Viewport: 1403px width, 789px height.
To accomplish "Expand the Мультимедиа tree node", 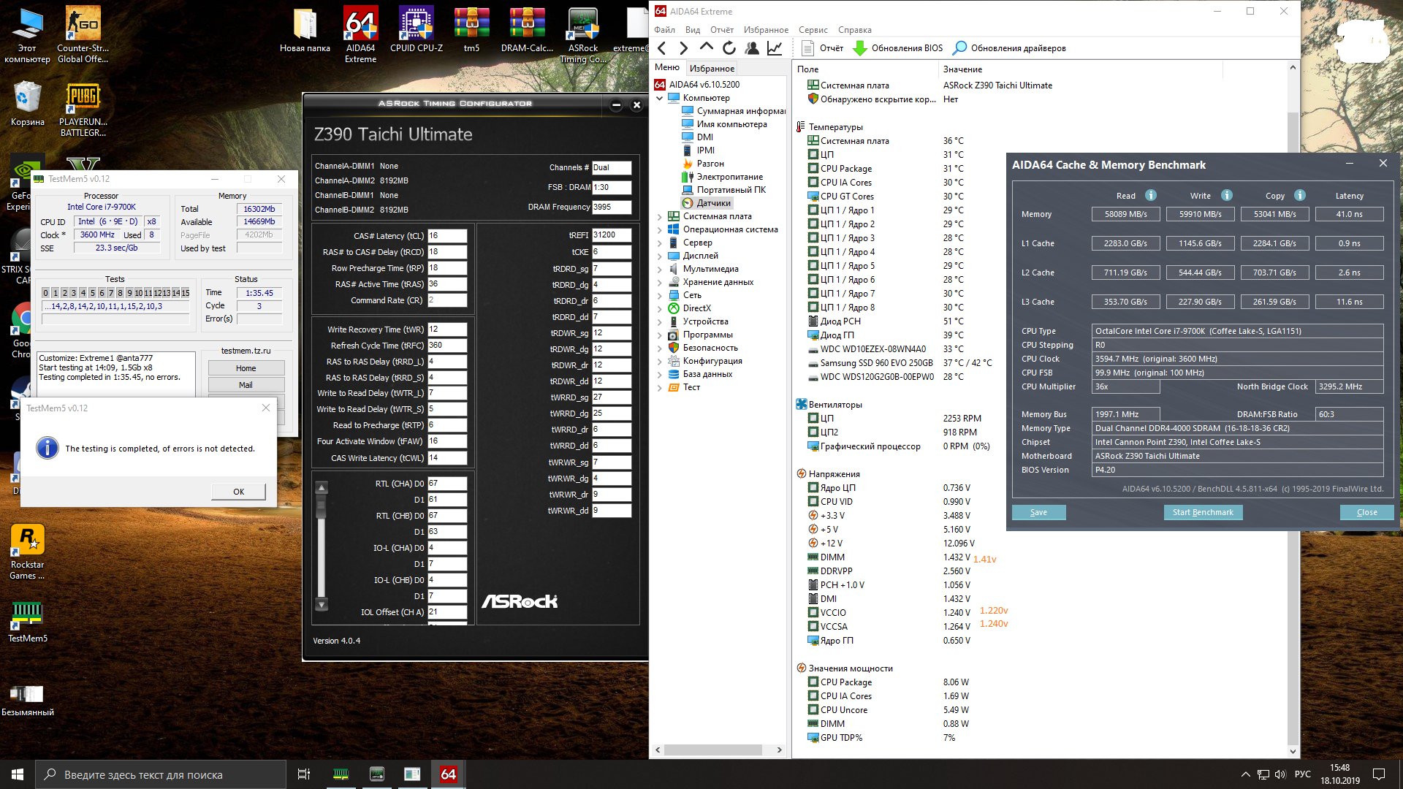I will click(660, 269).
